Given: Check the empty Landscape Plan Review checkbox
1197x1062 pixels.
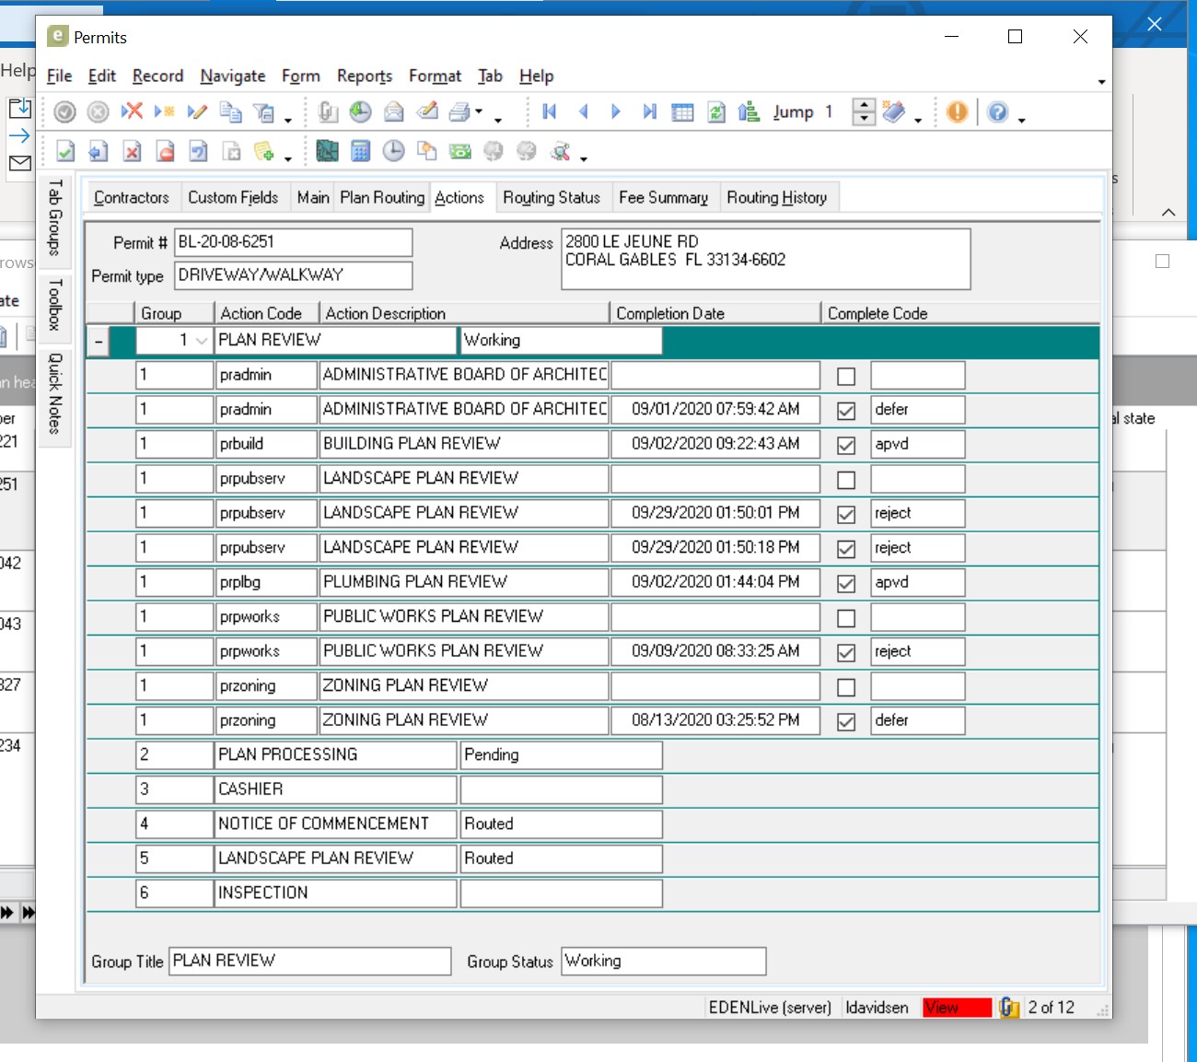Looking at the screenshot, I should click(845, 480).
